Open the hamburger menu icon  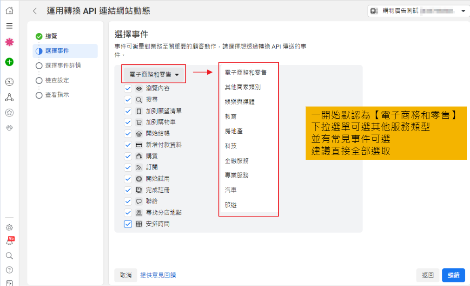pyautogui.click(x=9, y=26)
